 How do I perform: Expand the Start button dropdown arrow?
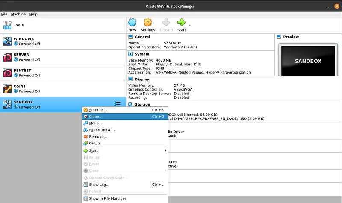190,25
